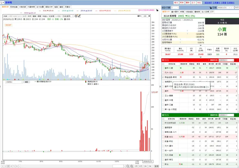This screenshot has width=239, height=168.
Task: Click the splitter arrow between chart and panel
Action: pos(160,87)
